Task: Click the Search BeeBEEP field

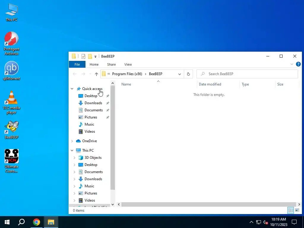Action: click(x=247, y=74)
